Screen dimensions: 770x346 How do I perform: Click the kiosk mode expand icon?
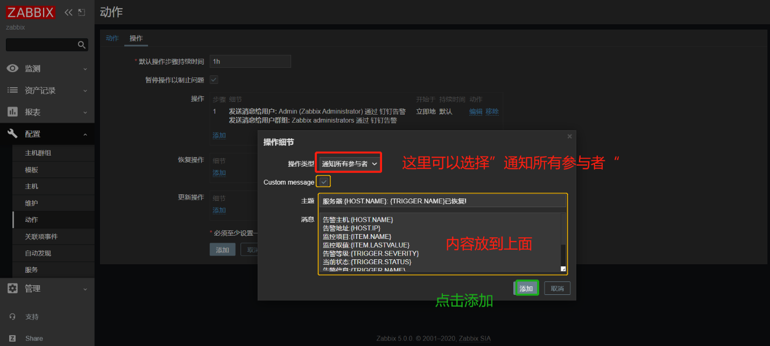click(x=82, y=12)
